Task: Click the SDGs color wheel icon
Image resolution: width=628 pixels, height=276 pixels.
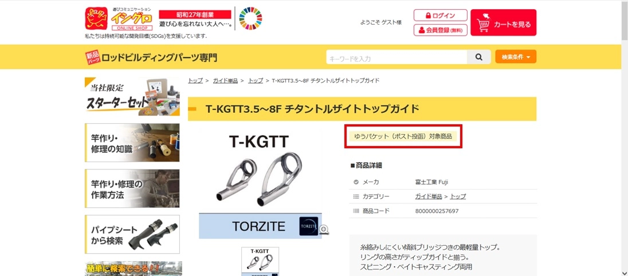Action: (251, 18)
